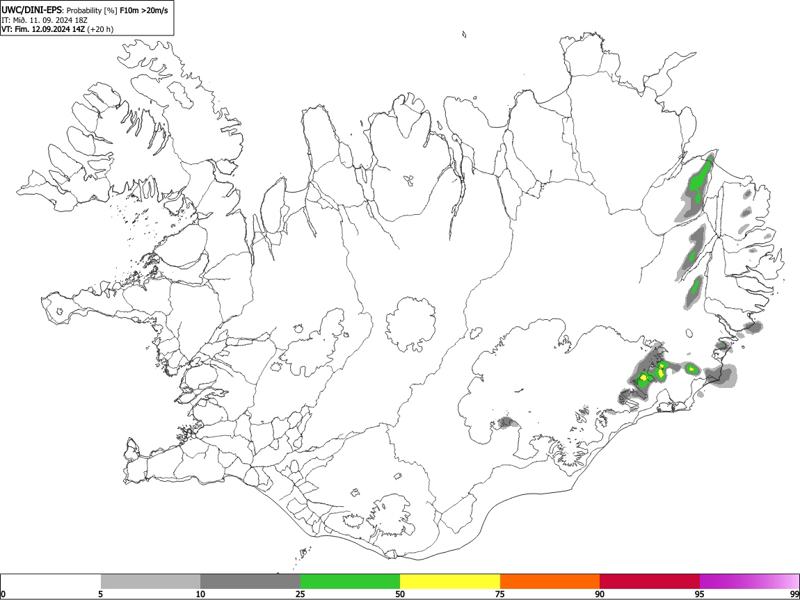Viewport: 800px width, 600px height.
Task: Click the light gray 5-10% legend swatch
Action: [150, 582]
